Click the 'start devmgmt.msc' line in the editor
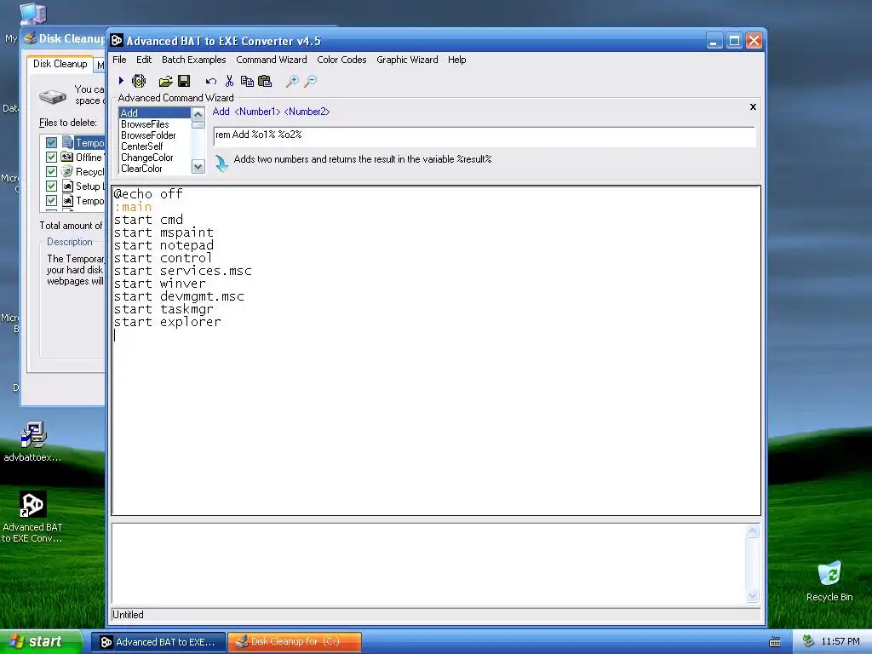 tap(179, 296)
